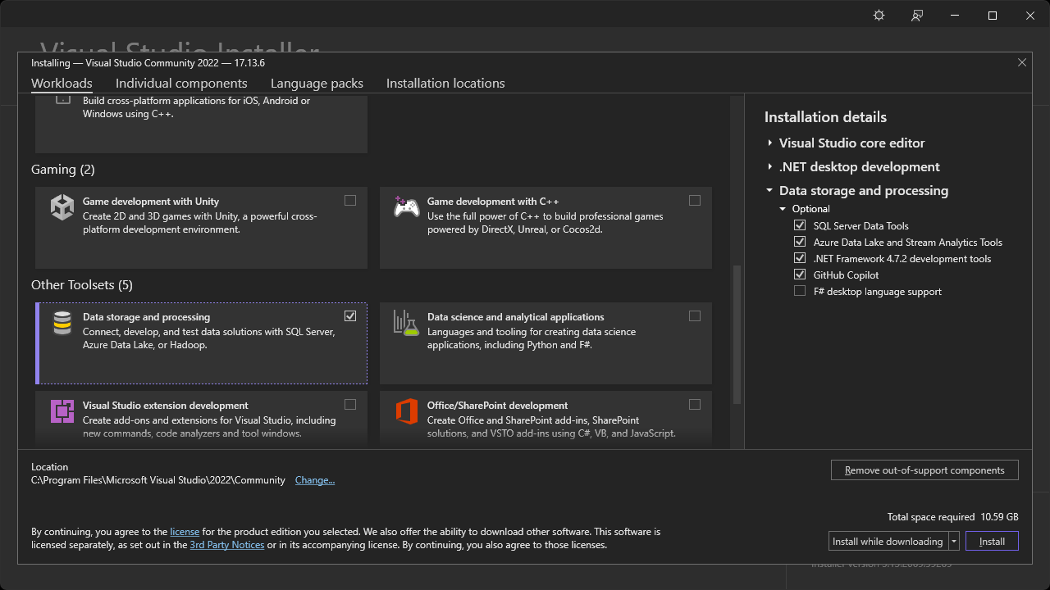Click the Install button

(x=991, y=541)
